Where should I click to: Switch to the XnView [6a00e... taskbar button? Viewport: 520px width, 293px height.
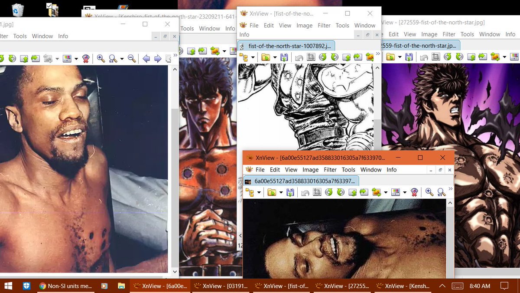click(x=160, y=286)
